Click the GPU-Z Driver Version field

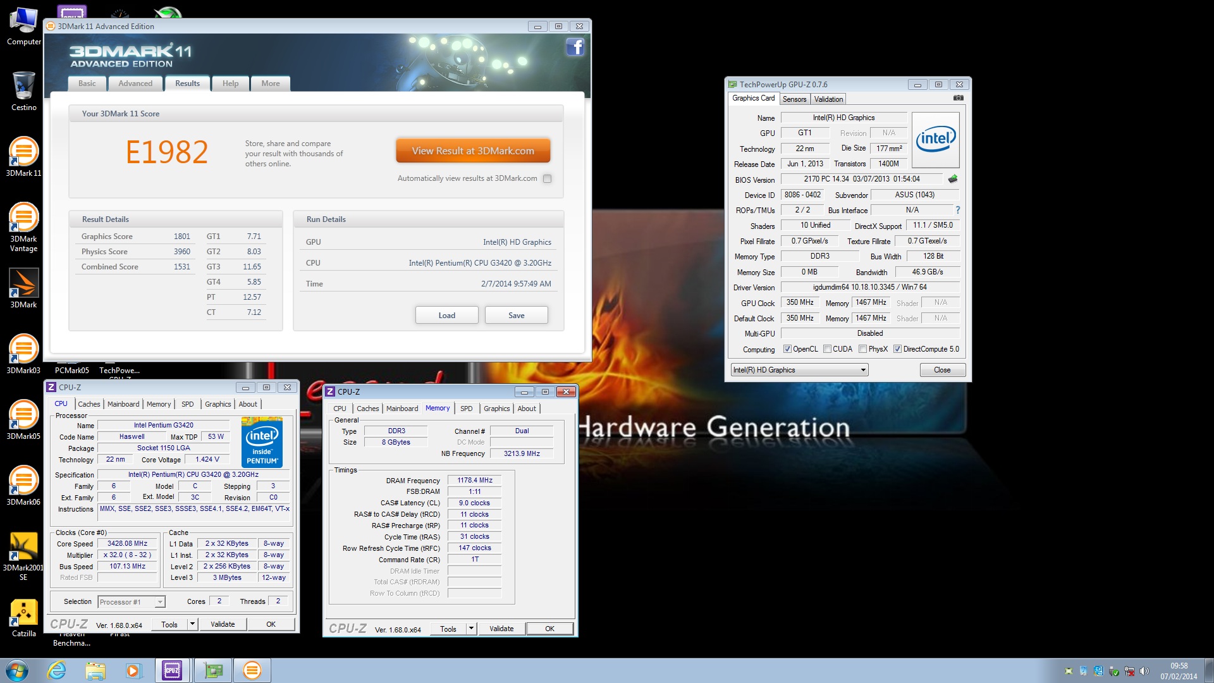pyautogui.click(x=870, y=287)
